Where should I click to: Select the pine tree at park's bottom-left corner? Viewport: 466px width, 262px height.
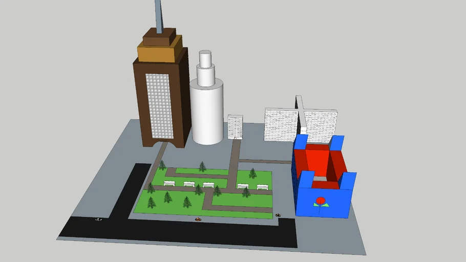(151, 202)
